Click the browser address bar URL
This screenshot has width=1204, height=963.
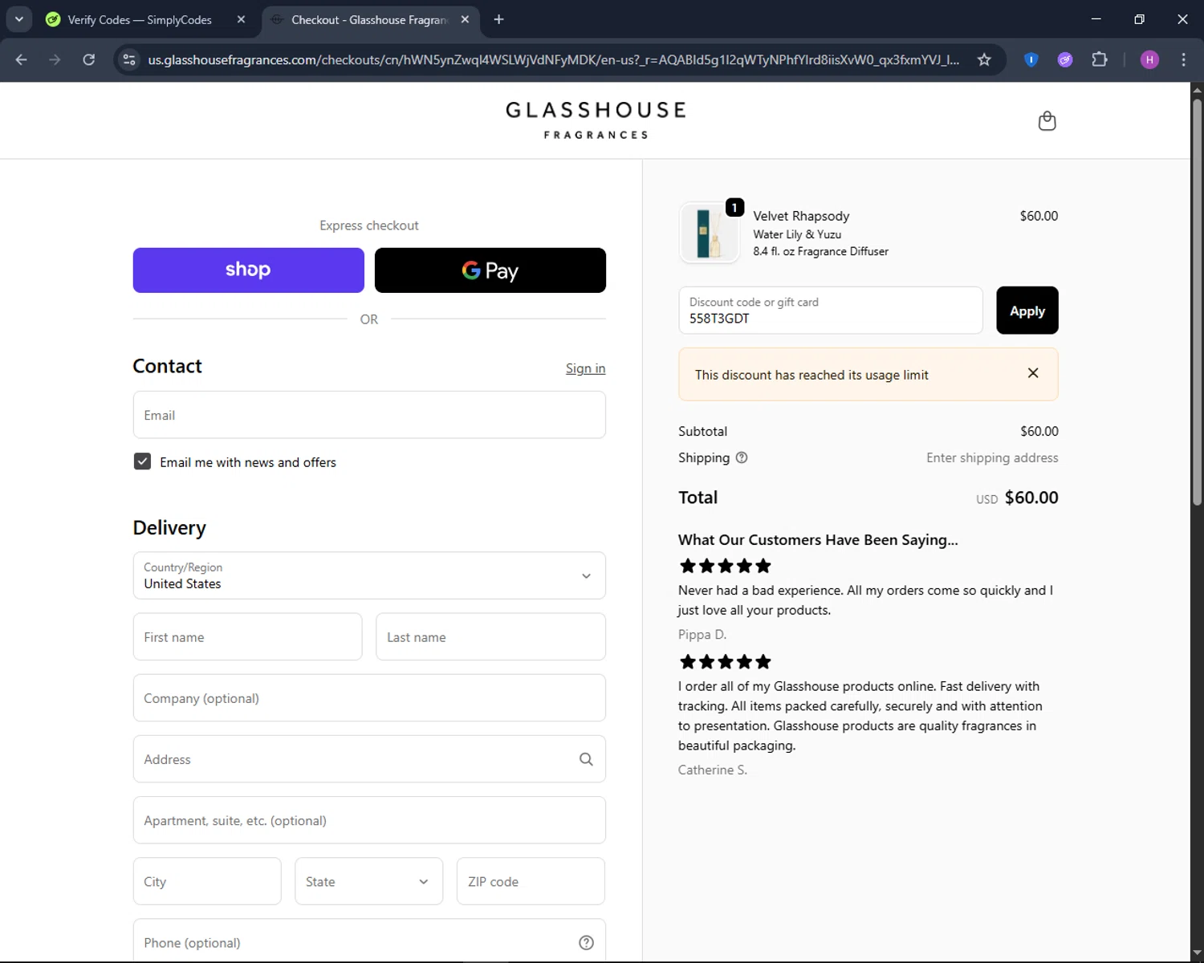554,59
